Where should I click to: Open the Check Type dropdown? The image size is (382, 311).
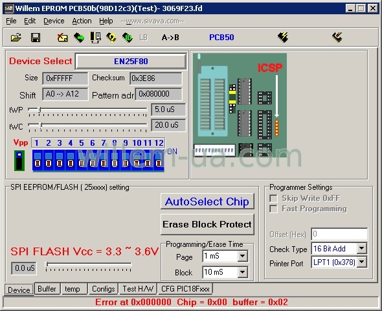point(362,249)
